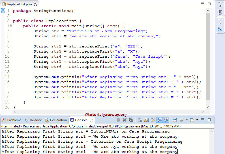
Task: Maximize the Console panel
Action: (x=209, y=120)
